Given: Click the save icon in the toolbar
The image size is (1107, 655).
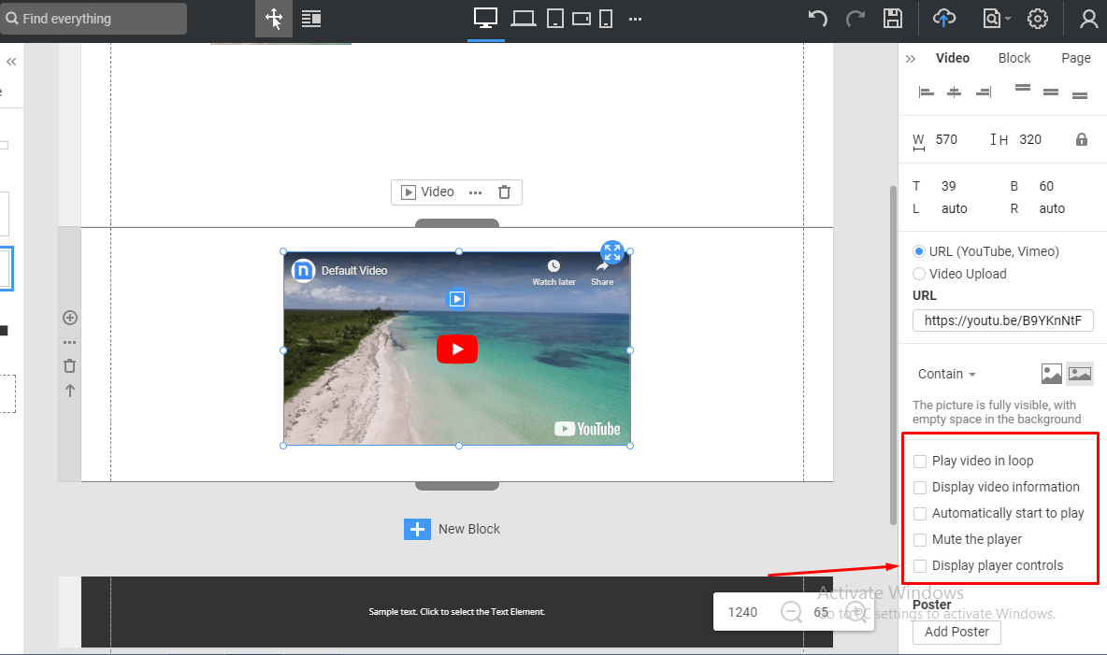Looking at the screenshot, I should pos(892,18).
